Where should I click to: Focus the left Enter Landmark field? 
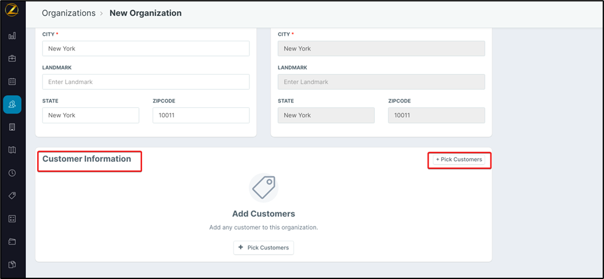click(x=146, y=82)
